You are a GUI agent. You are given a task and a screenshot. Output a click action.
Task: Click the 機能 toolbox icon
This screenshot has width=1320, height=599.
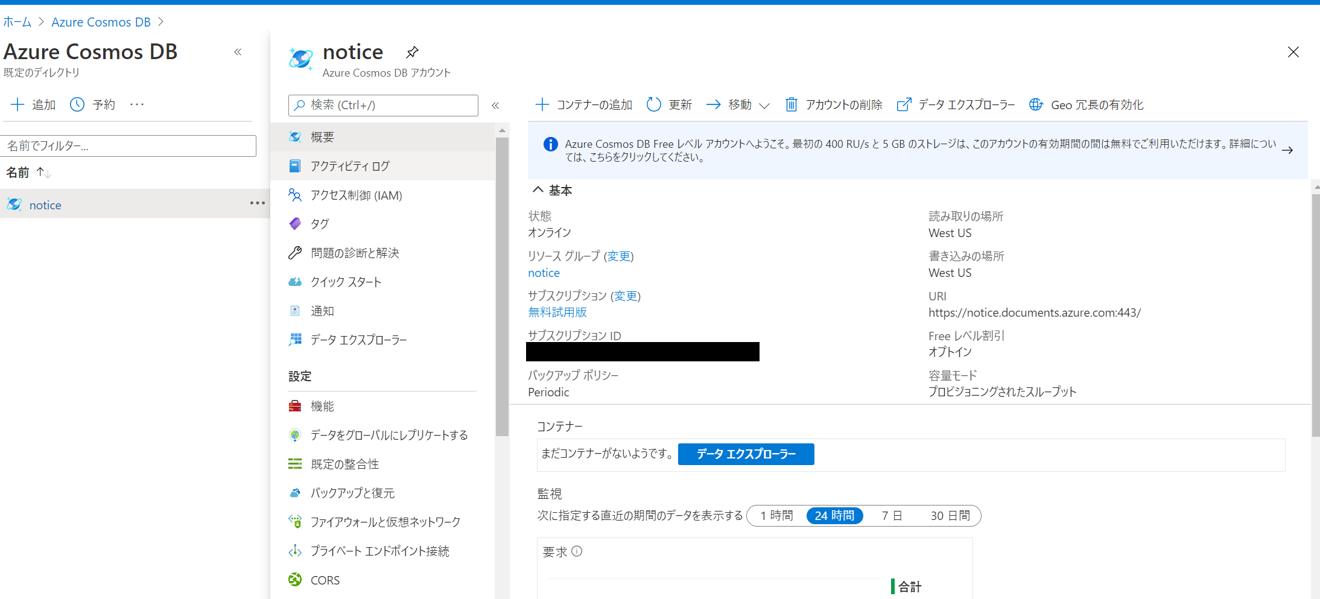pyautogui.click(x=295, y=406)
